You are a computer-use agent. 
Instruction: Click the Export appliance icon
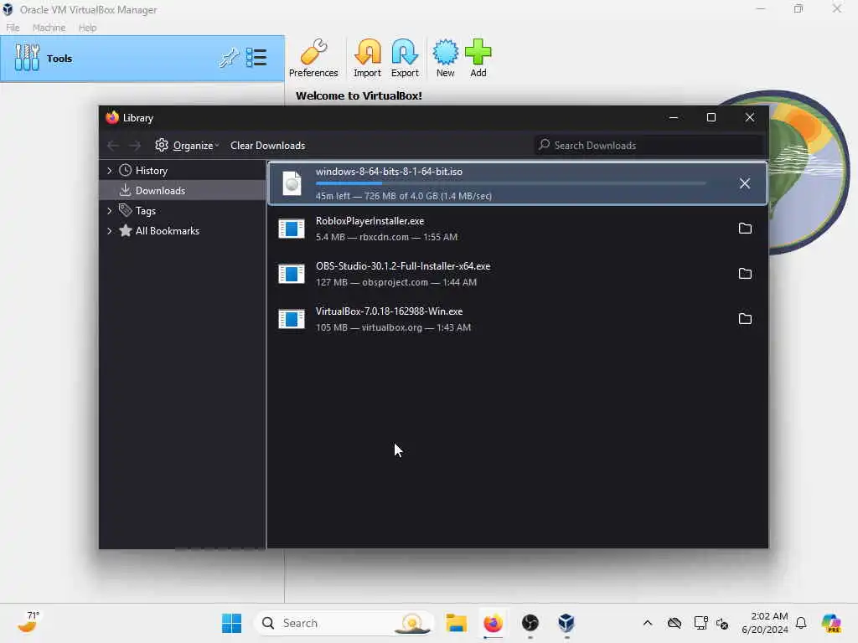tap(405, 58)
